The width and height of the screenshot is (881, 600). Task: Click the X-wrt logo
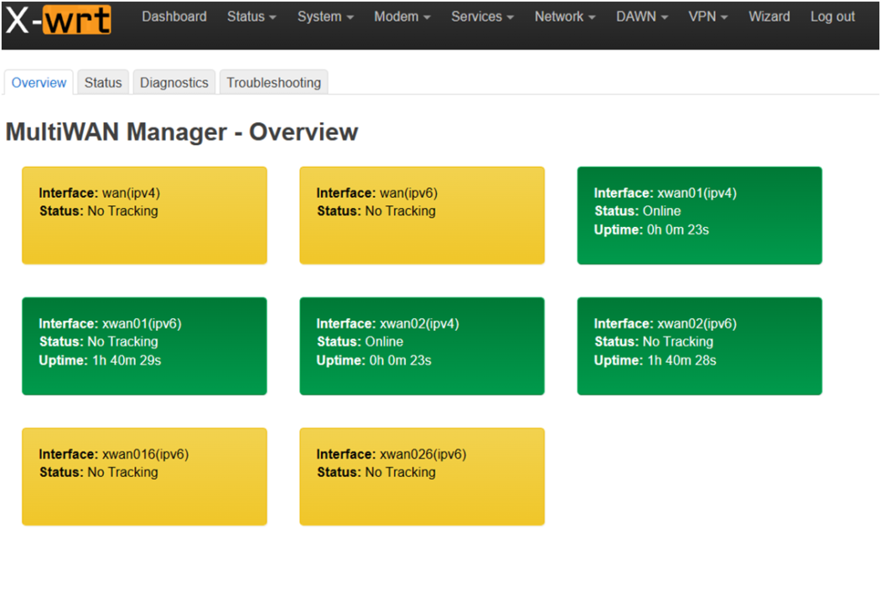point(59,20)
